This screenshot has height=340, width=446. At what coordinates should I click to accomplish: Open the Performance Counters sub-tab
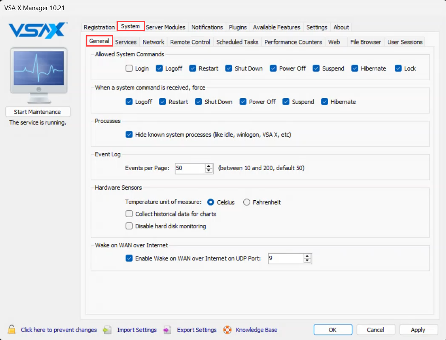click(293, 42)
